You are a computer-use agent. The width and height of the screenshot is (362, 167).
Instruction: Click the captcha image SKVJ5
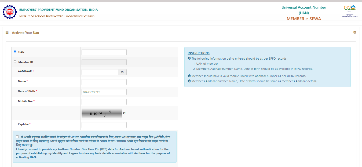point(102,113)
